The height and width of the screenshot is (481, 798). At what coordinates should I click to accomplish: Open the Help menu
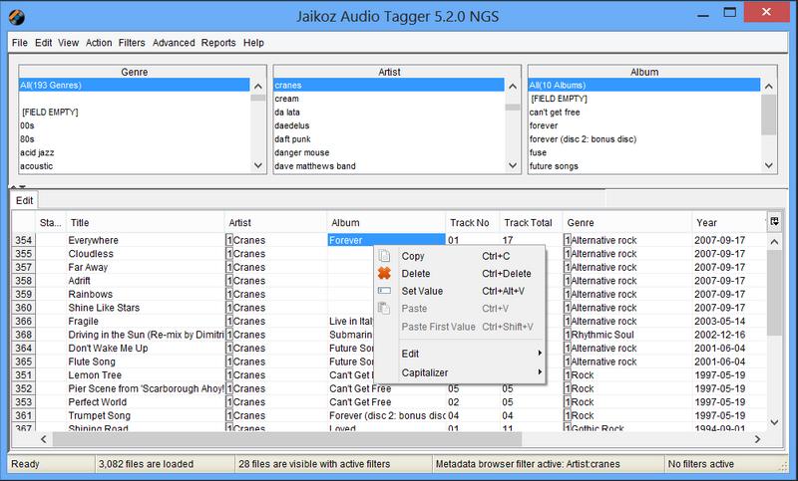pyautogui.click(x=253, y=43)
